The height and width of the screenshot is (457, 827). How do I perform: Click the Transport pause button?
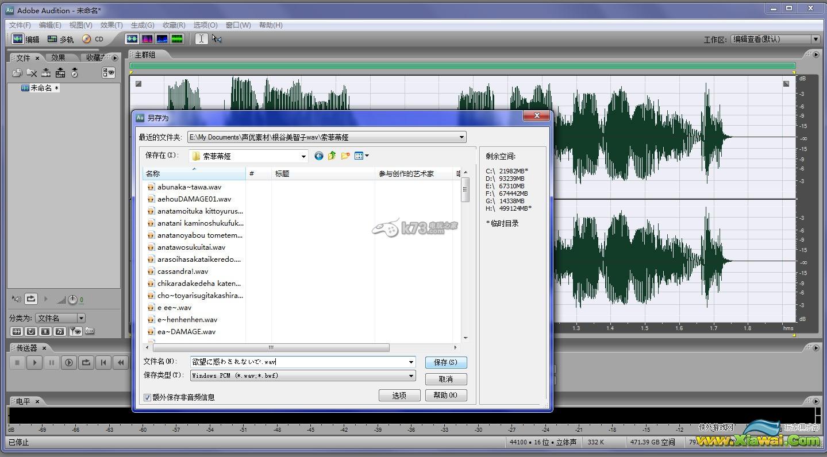pos(52,362)
